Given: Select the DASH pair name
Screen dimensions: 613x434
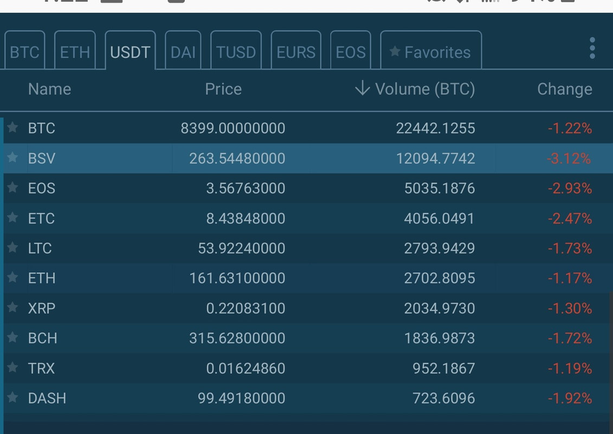Looking at the screenshot, I should tap(47, 398).
